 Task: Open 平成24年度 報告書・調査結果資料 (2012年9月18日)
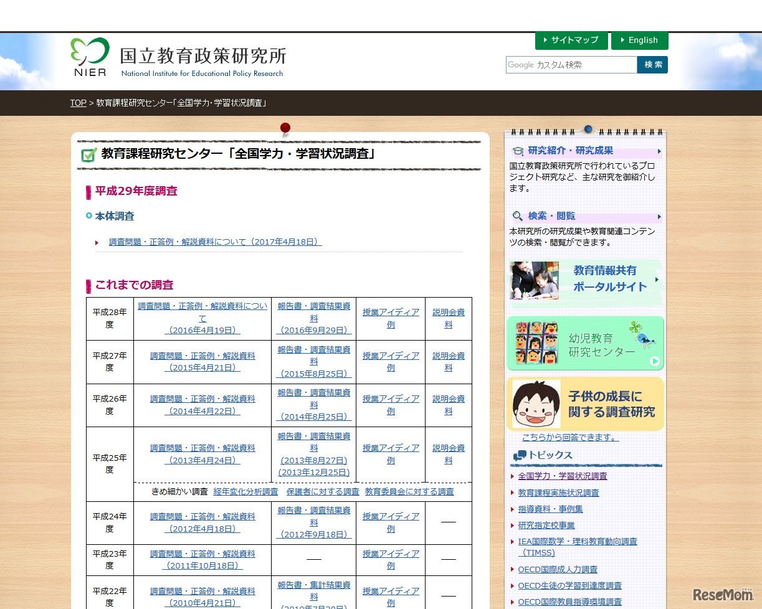click(x=314, y=522)
